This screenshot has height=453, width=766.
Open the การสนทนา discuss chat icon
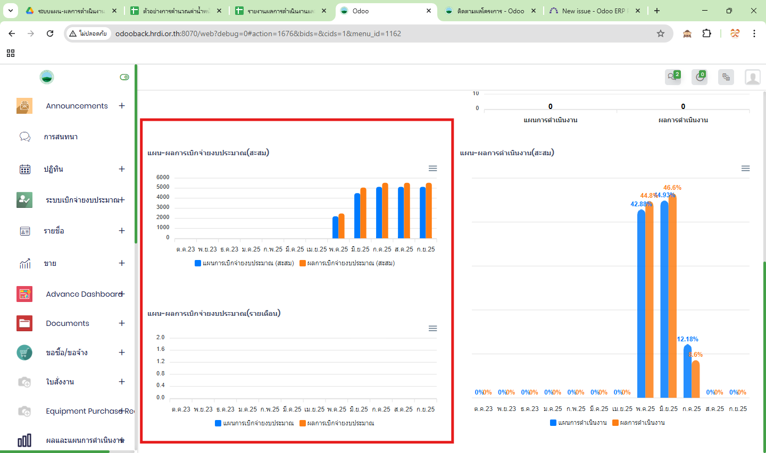pos(24,137)
